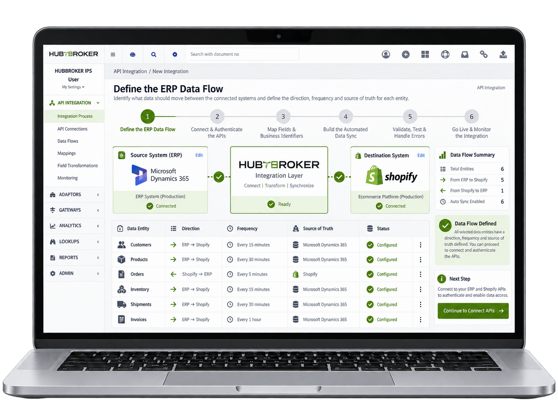
Task: Open kebab menu for Products row
Action: (420, 260)
